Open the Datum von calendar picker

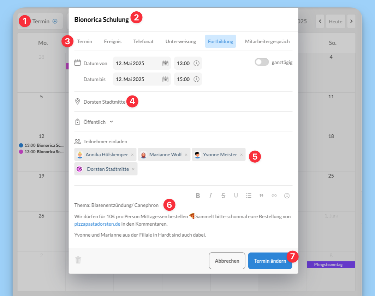[x=165, y=63]
